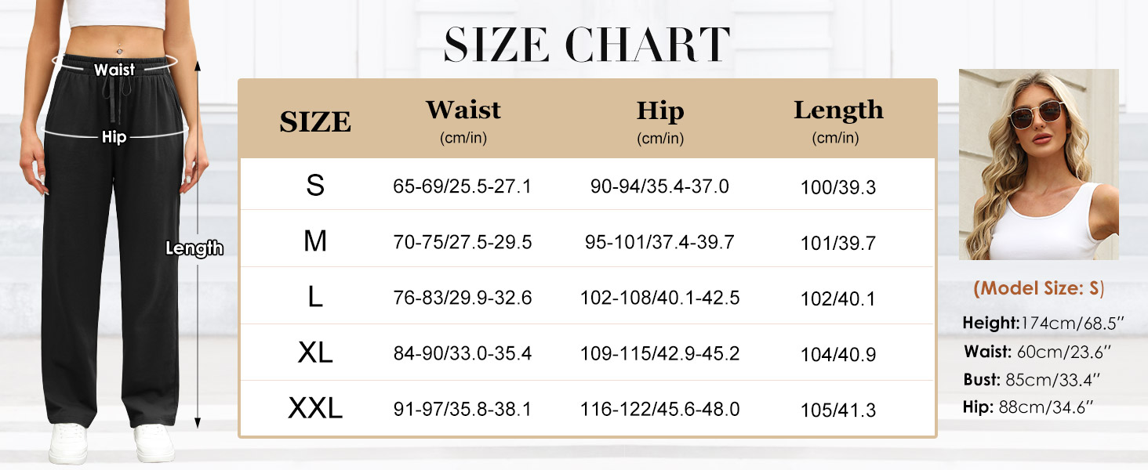This screenshot has width=1148, height=470.
Task: Click the 102/40.1 length cell
Action: click(x=838, y=298)
